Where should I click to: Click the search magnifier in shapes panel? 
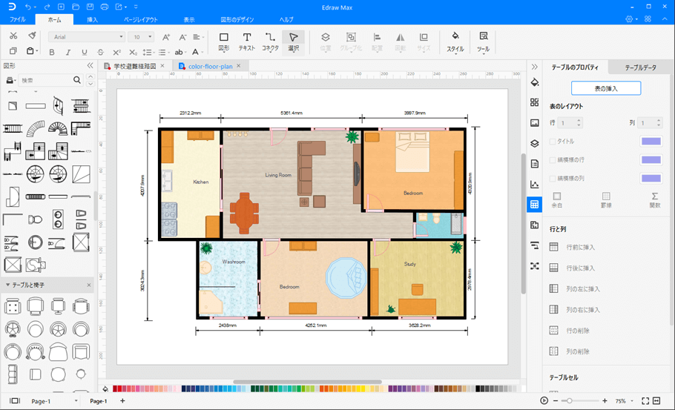(x=77, y=80)
